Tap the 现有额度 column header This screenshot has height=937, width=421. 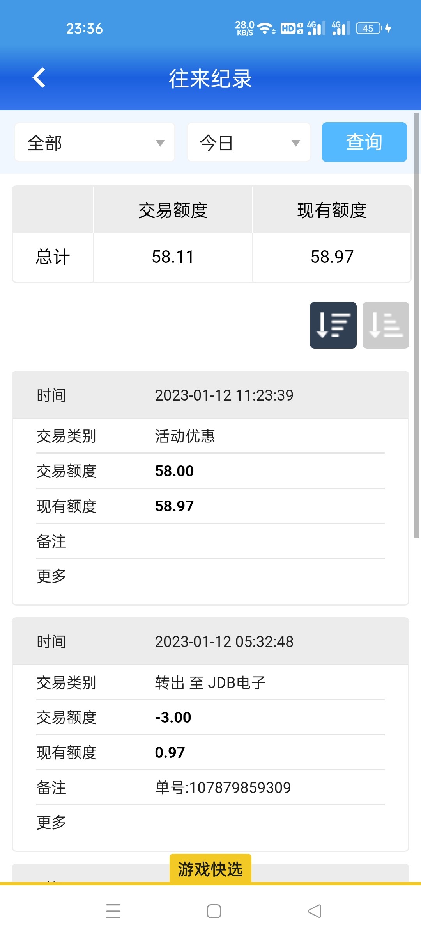tap(332, 210)
